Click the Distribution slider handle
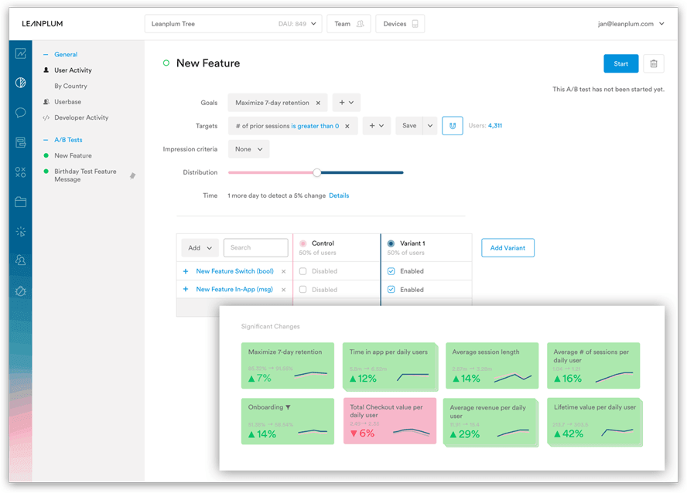Image resolution: width=687 pixels, height=493 pixels. (316, 172)
